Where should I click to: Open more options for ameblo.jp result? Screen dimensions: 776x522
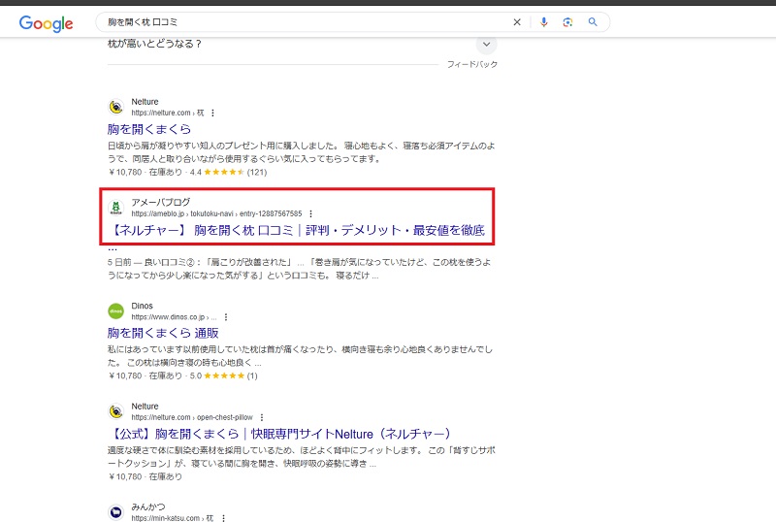click(310, 214)
